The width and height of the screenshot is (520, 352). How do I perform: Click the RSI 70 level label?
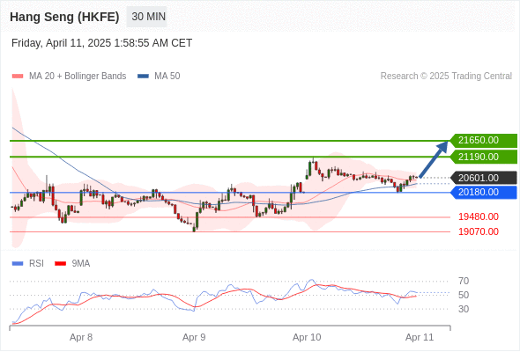[x=464, y=281]
